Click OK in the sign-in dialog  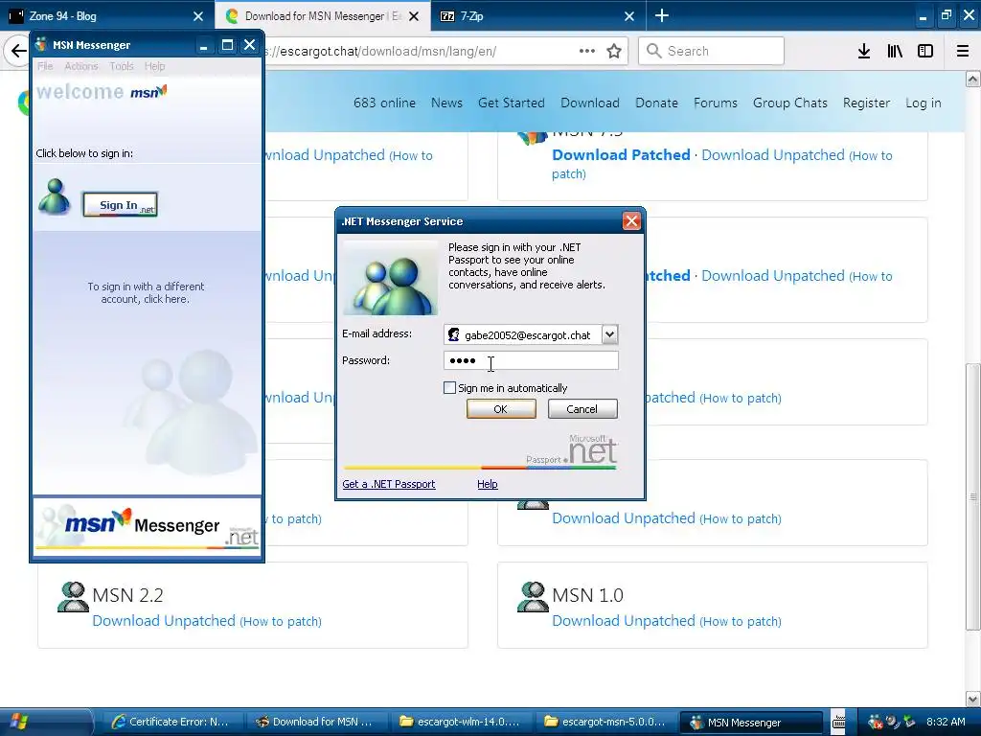pos(500,408)
